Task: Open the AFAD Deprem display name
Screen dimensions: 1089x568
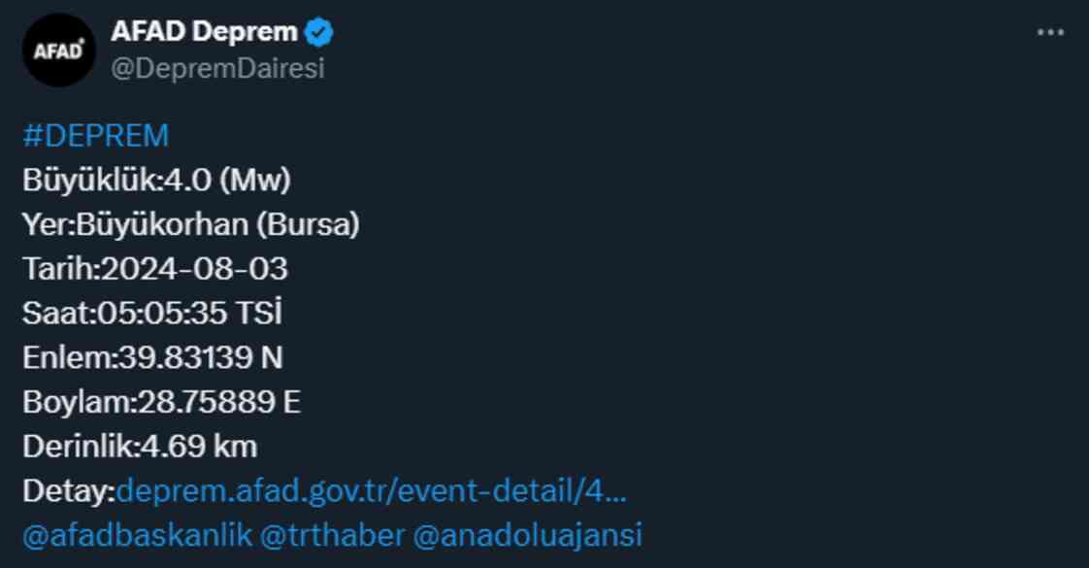Action: pyautogui.click(x=204, y=32)
